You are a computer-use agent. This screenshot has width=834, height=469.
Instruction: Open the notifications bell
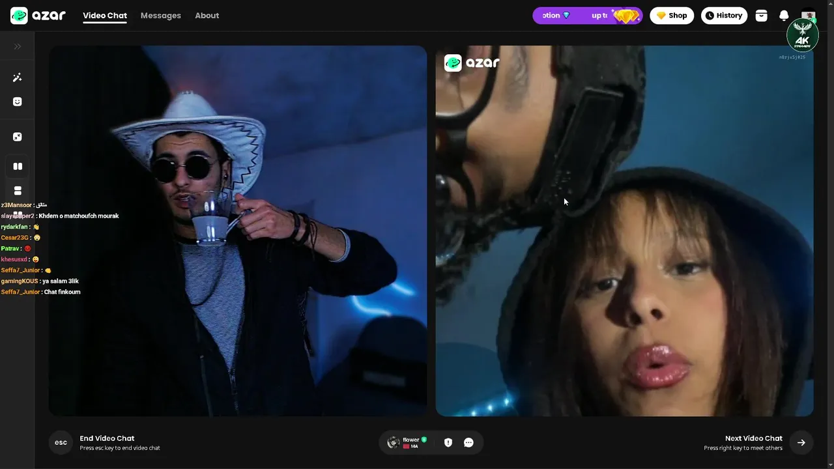[x=784, y=16]
